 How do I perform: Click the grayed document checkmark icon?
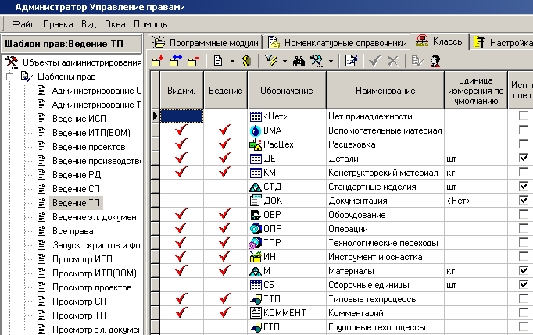[417, 61]
